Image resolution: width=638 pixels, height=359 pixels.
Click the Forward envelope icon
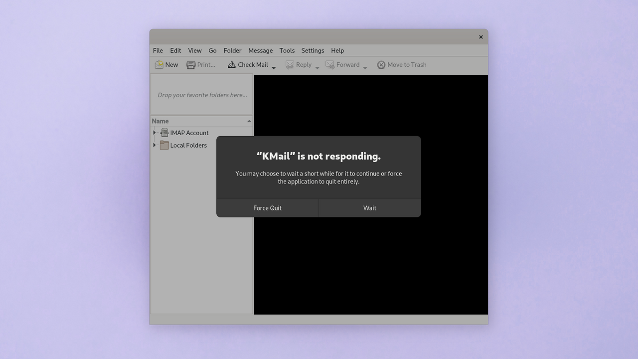click(x=330, y=65)
